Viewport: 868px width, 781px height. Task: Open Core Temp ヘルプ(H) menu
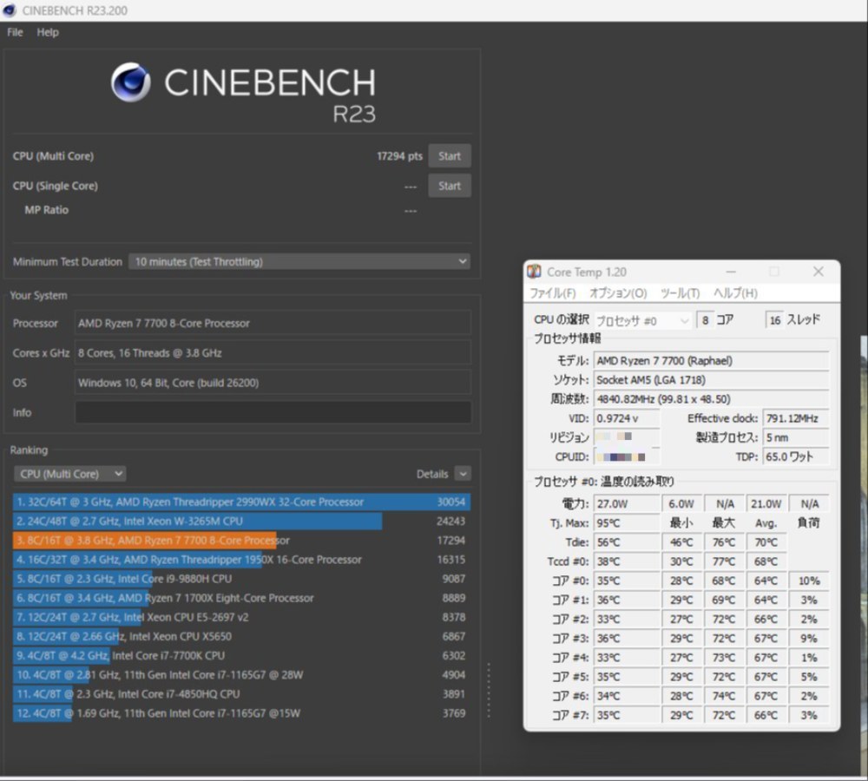[735, 292]
